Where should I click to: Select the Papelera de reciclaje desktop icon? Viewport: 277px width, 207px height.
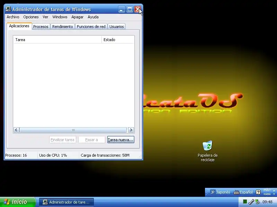point(207,151)
